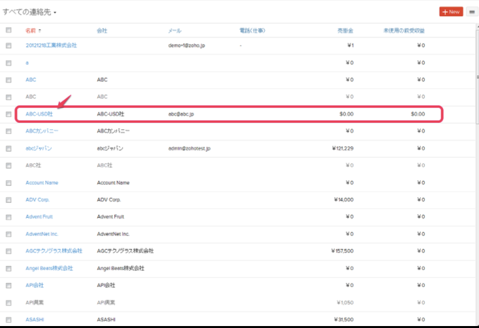Open contact 20121218工業株式会社
Viewport: 479px width, 328px height.
(51, 45)
